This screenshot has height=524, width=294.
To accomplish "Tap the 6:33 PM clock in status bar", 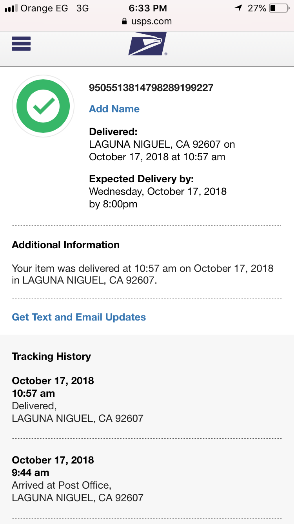I will 147,8.
